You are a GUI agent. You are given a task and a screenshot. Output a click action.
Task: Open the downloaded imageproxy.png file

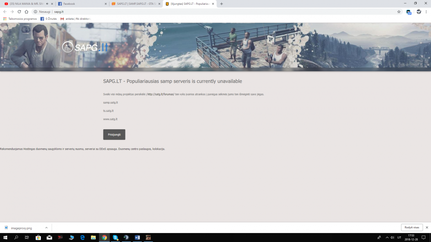tap(22, 228)
